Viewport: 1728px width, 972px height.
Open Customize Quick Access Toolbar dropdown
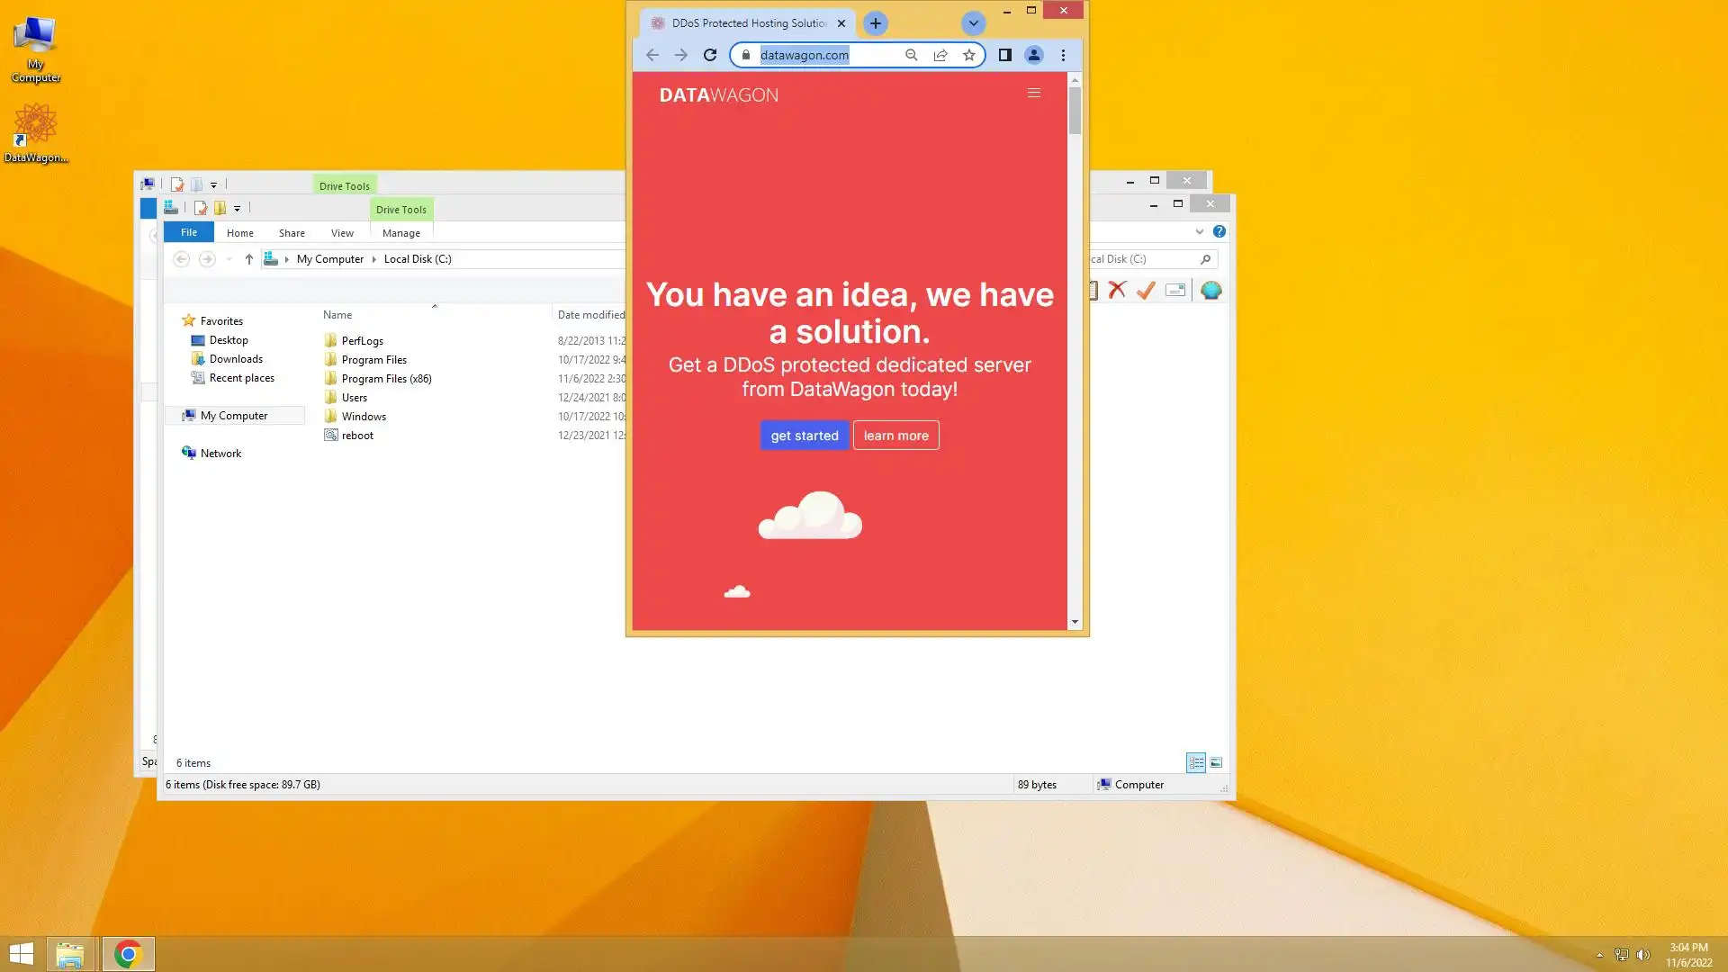[x=238, y=209]
